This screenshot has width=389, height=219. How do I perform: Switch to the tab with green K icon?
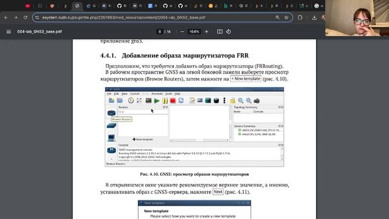226,6
